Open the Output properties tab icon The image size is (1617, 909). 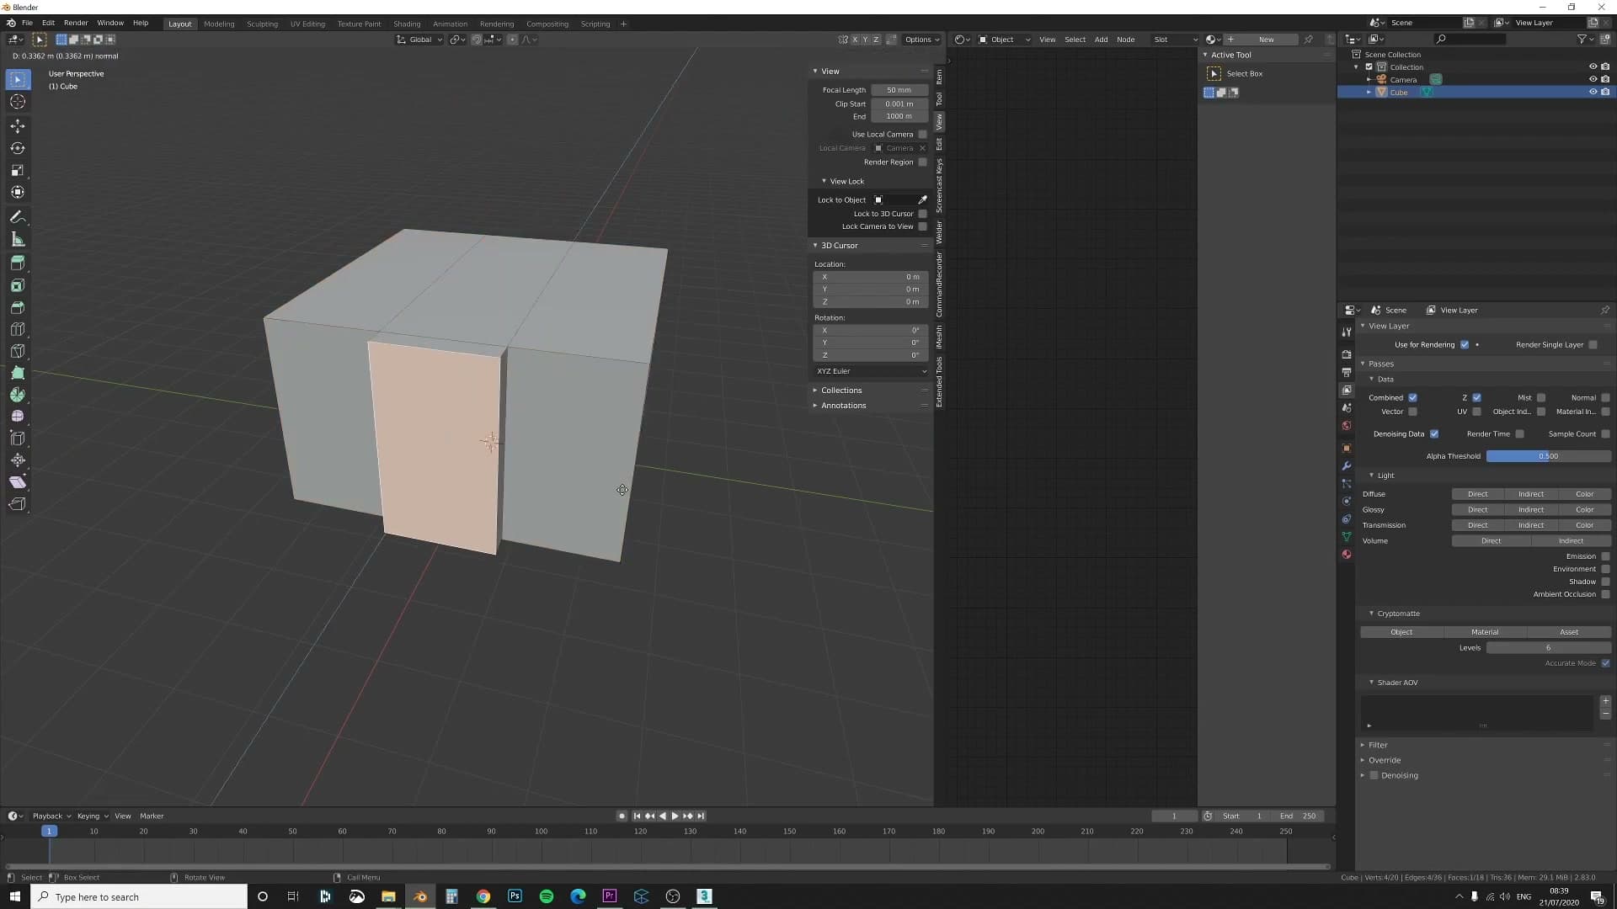[x=1347, y=372]
